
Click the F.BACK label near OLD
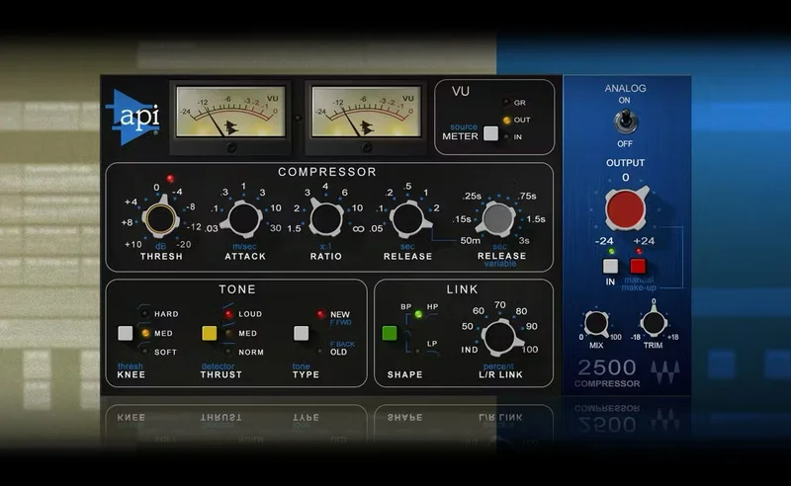click(342, 344)
